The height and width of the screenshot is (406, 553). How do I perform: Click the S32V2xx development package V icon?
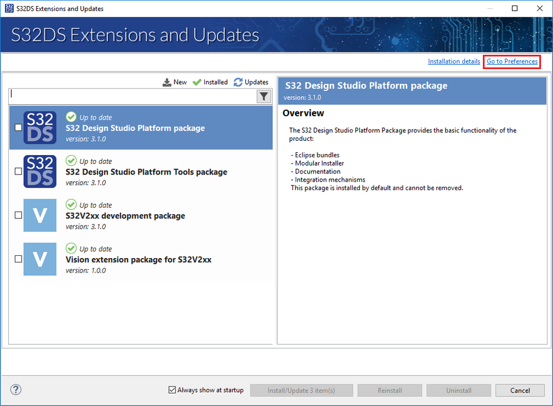(40, 215)
